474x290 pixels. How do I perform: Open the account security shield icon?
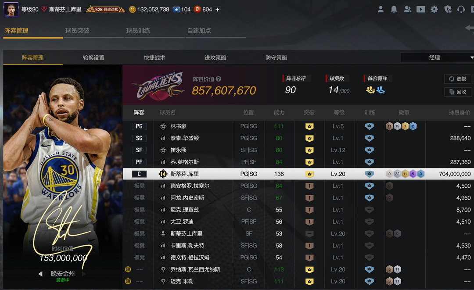pyautogui.click(x=447, y=9)
